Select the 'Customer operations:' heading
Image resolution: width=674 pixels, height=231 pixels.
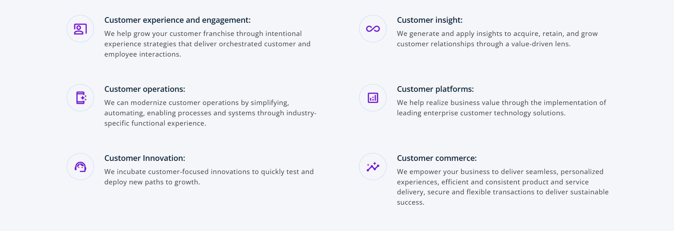[x=145, y=89]
